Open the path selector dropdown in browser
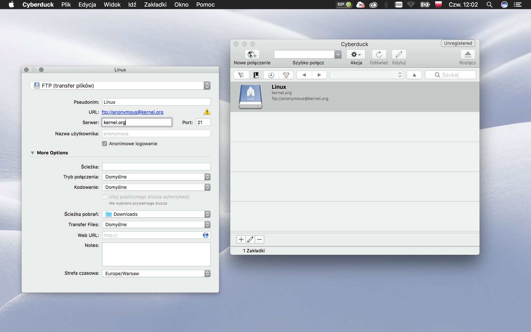This screenshot has width=531, height=332. coord(367,75)
